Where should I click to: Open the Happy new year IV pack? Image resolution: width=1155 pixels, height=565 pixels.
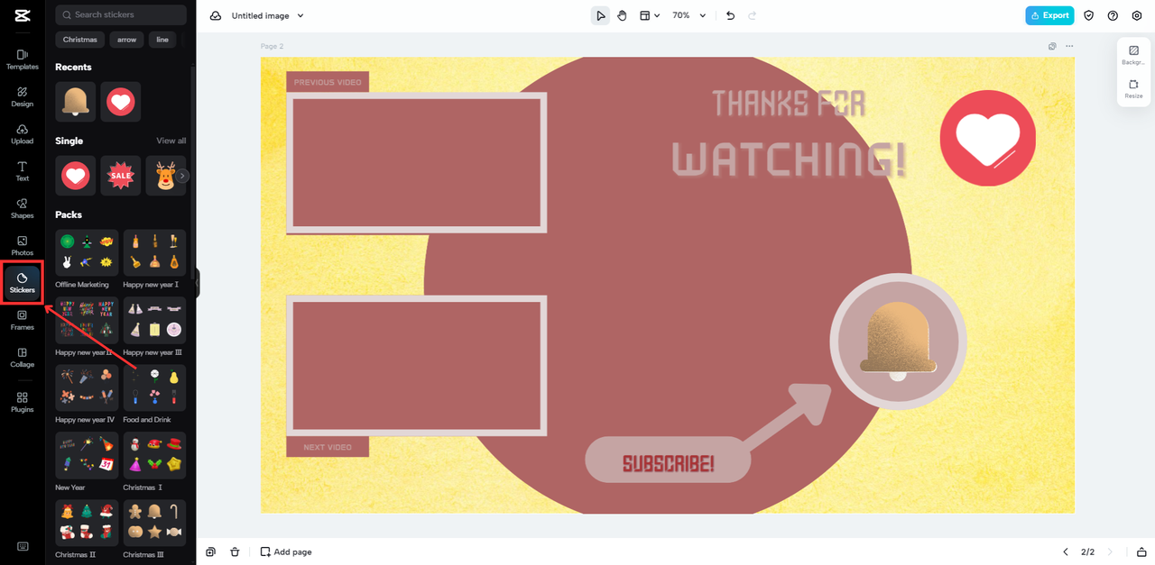click(87, 387)
